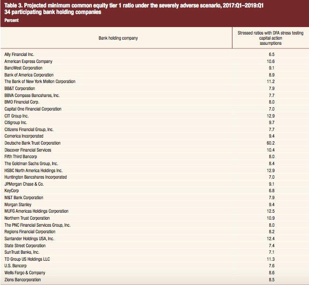
Task: Select 'Capital One Financial Corporation' name
Action: click(33, 109)
